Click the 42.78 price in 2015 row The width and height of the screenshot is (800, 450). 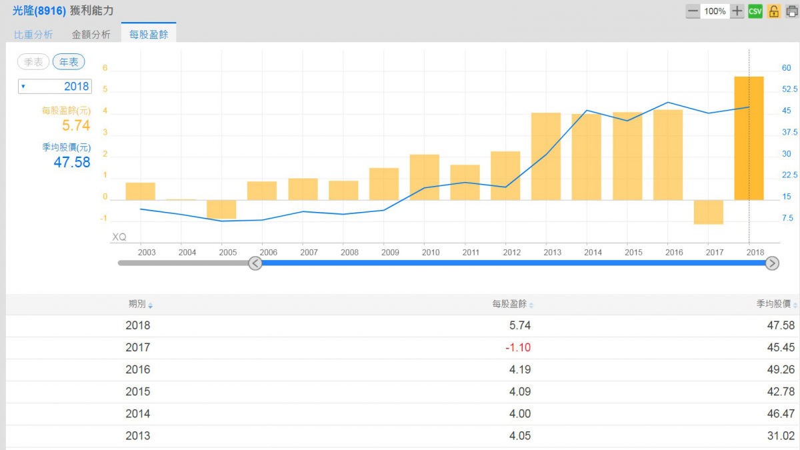(781, 391)
